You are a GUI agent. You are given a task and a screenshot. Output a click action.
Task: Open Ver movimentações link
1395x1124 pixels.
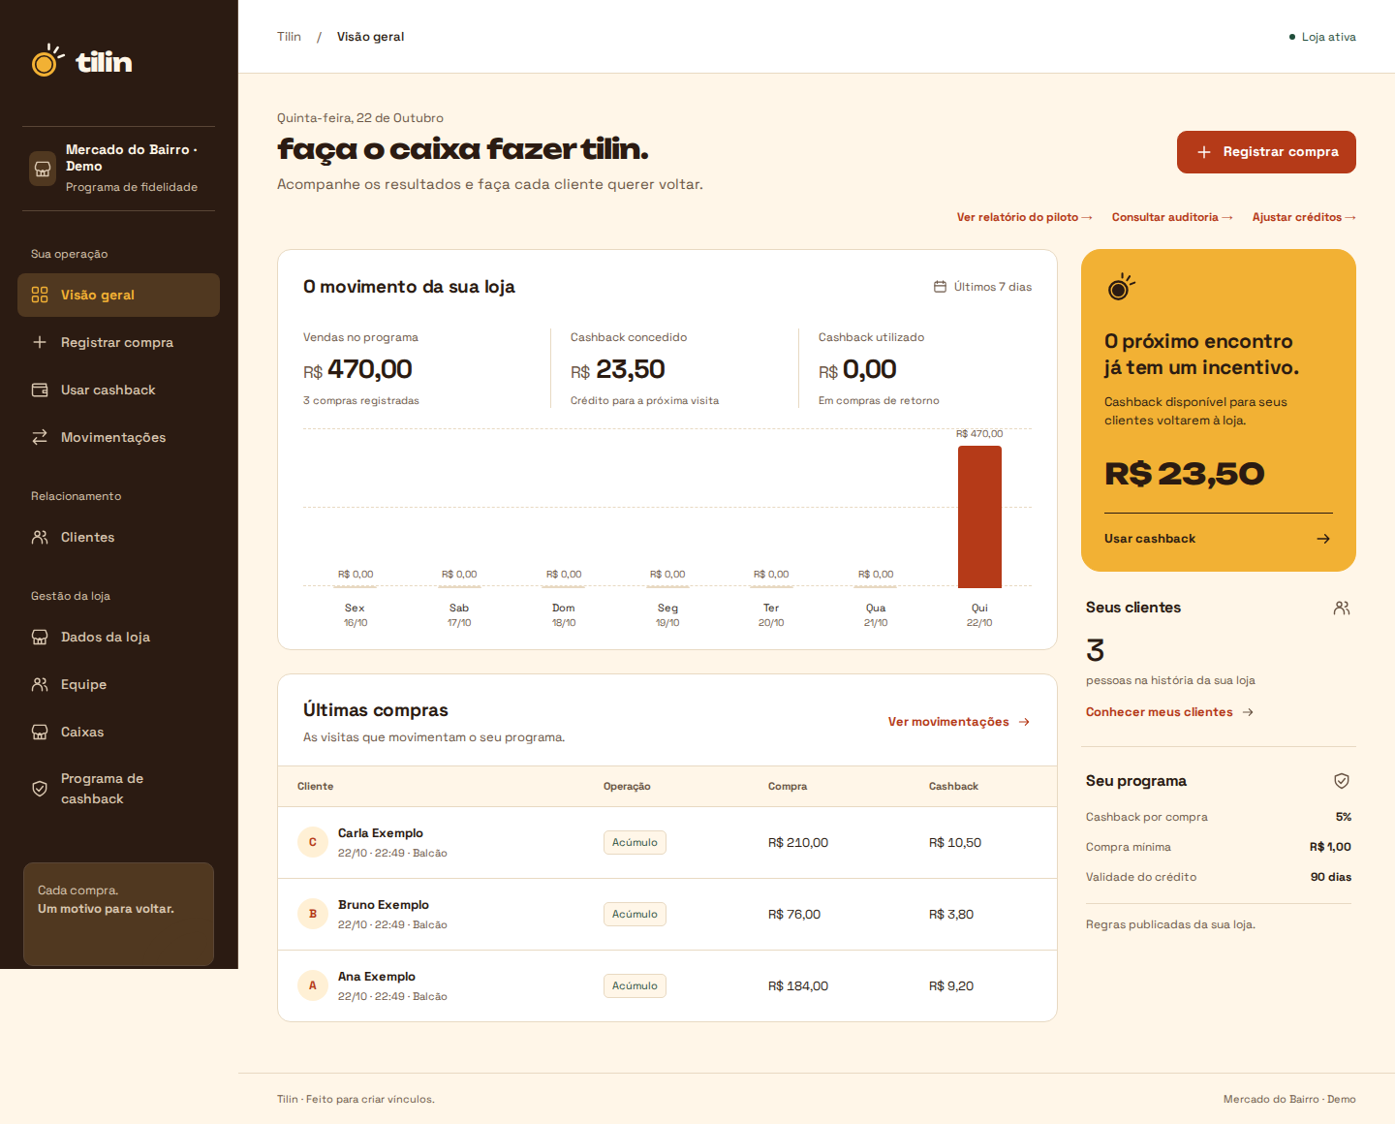959,722
